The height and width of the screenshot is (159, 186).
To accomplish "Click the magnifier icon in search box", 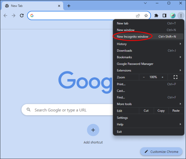I will click(x=29, y=110).
